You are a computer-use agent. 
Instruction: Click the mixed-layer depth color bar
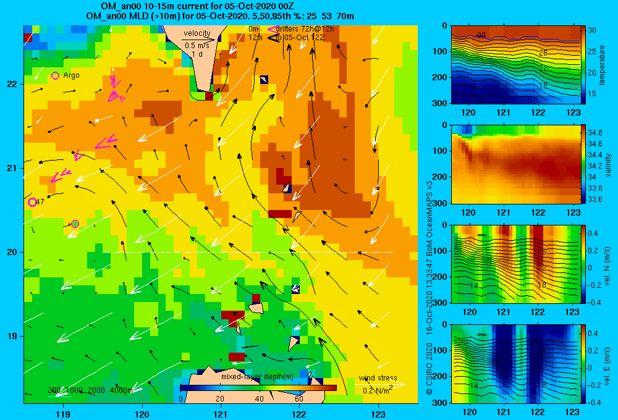click(x=258, y=388)
